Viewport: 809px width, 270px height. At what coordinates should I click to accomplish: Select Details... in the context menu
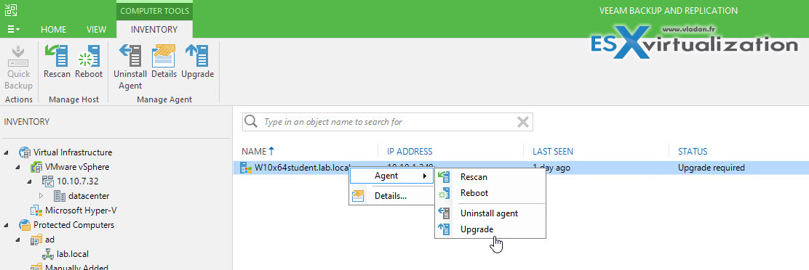pyautogui.click(x=391, y=195)
